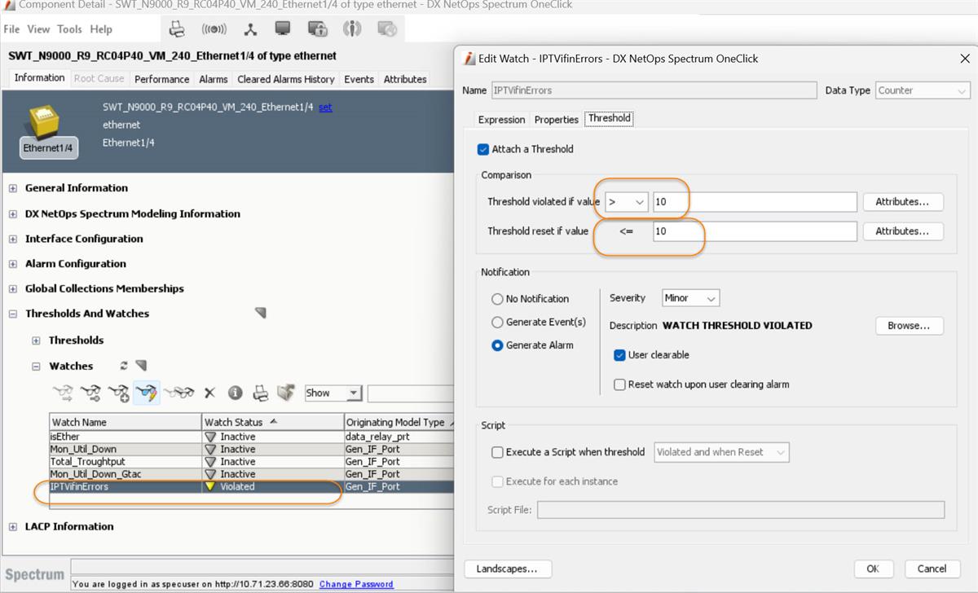
Task: Select the No Notification option
Action: (x=497, y=299)
